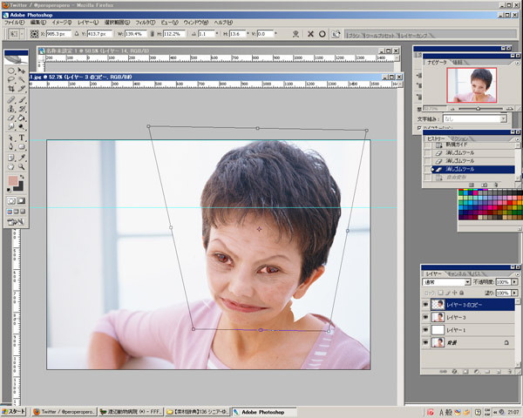Jump to ImageReady icon in toolbox
This screenshot has width=523, height=418.
coord(16,222)
